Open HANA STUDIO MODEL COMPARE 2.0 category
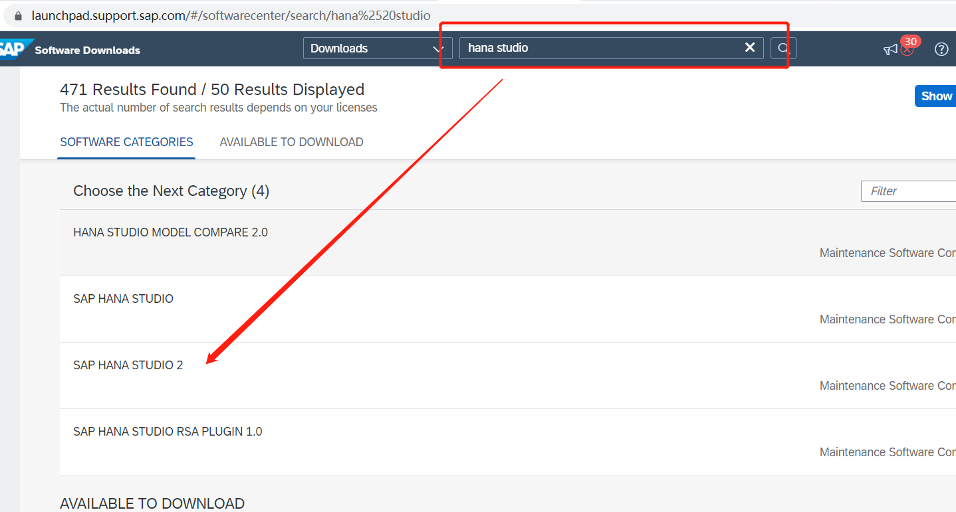 pos(170,232)
